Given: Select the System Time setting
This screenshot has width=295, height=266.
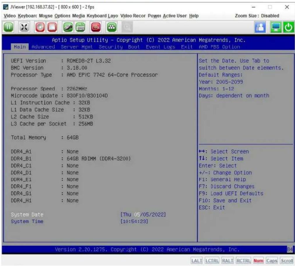Looking at the screenshot, I should pos(27,221).
